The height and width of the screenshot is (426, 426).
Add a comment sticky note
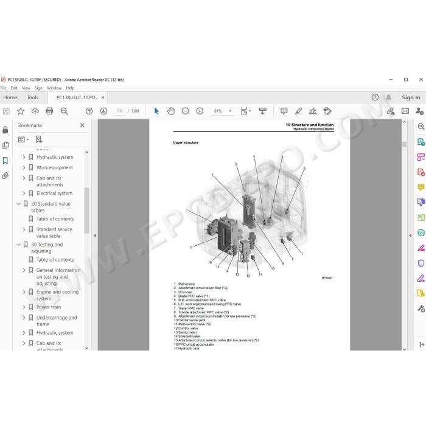[x=284, y=111]
